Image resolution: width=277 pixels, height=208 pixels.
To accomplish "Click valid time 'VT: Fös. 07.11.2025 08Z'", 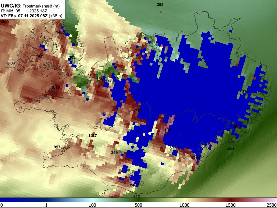I will click(x=24, y=16).
